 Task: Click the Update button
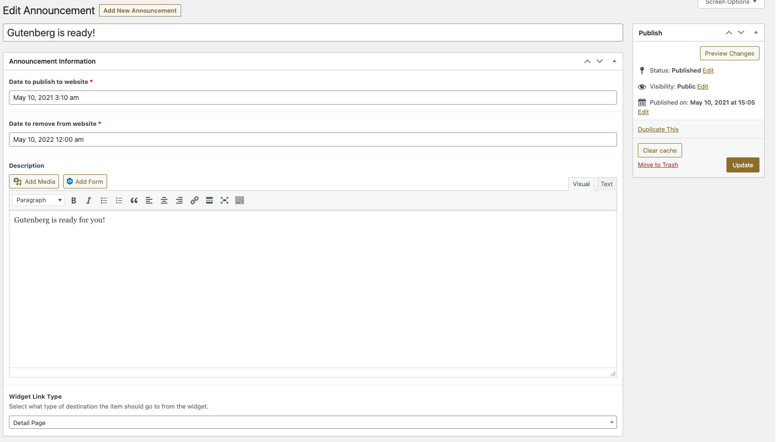pyautogui.click(x=743, y=165)
